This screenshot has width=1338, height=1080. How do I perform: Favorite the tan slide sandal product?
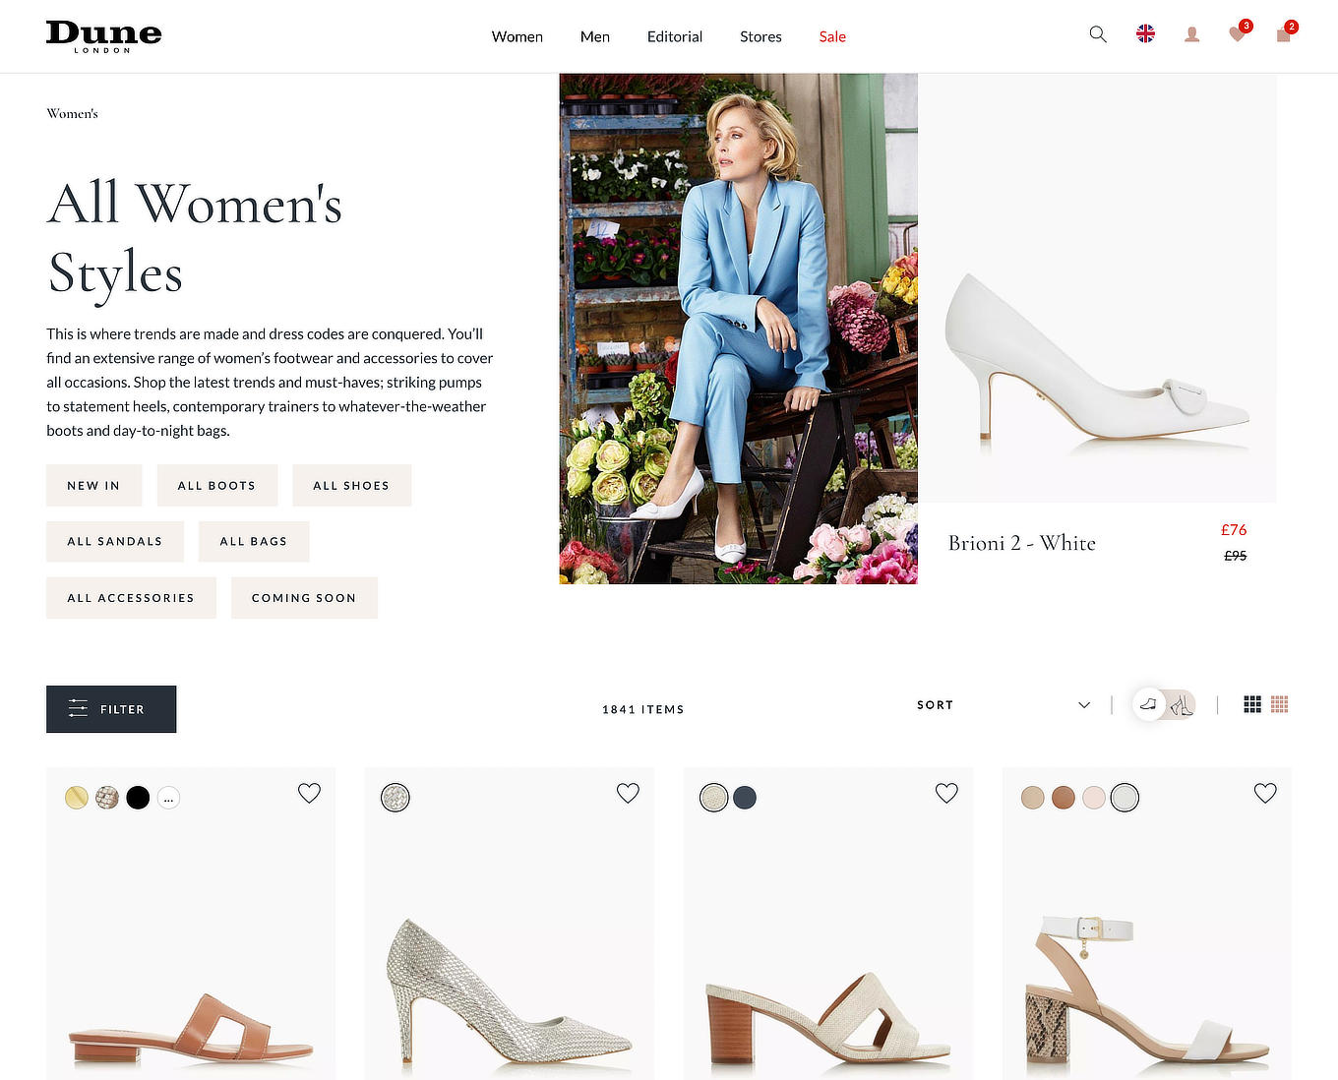point(309,792)
